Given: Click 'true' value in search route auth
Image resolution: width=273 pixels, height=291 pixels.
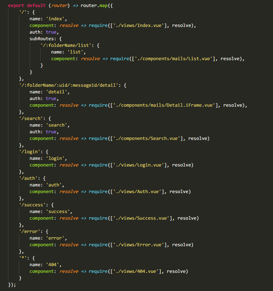Looking at the screenshot, I should pos(51,132).
